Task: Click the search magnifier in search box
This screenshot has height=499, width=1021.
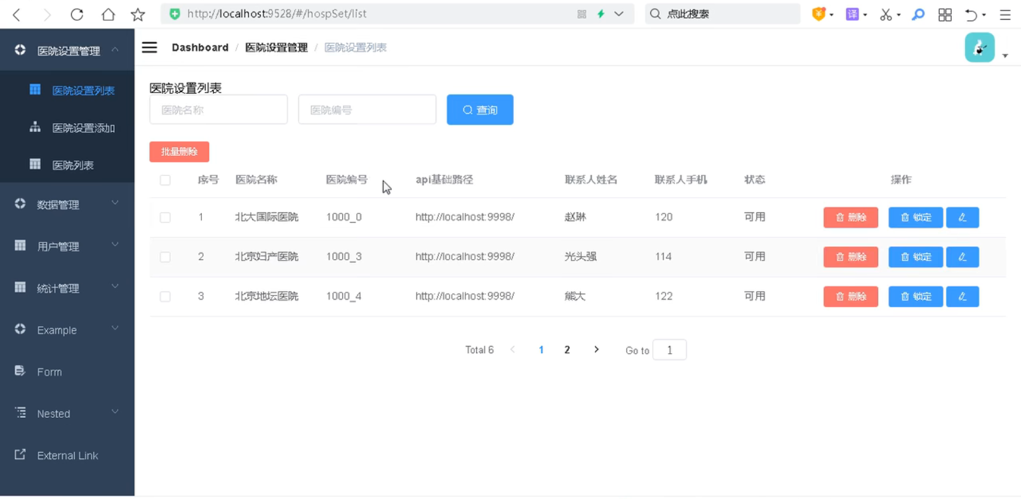Action: (655, 14)
